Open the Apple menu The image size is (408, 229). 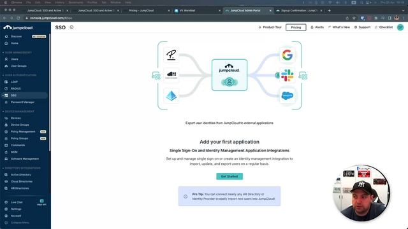tap(5, 3)
